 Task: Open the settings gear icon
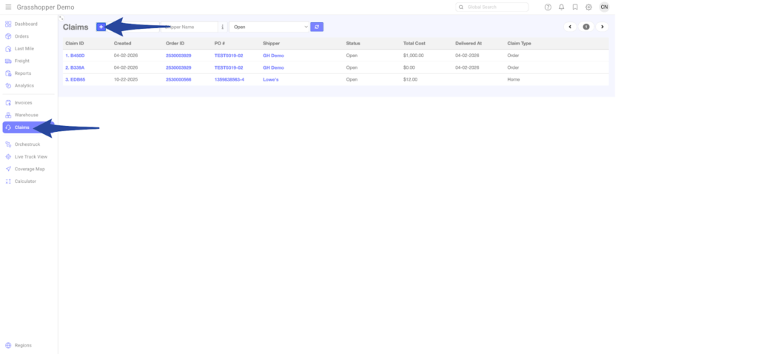click(x=588, y=7)
